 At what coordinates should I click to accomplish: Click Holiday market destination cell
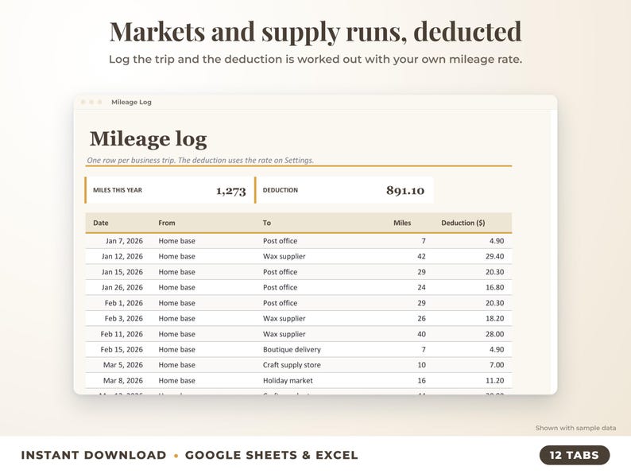tap(288, 380)
